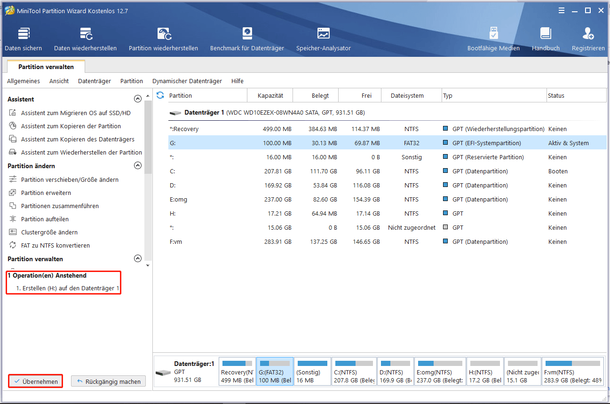This screenshot has height=404, width=610.
Task: Start Assistent zum Kopieren der Partition
Action: 65,126
